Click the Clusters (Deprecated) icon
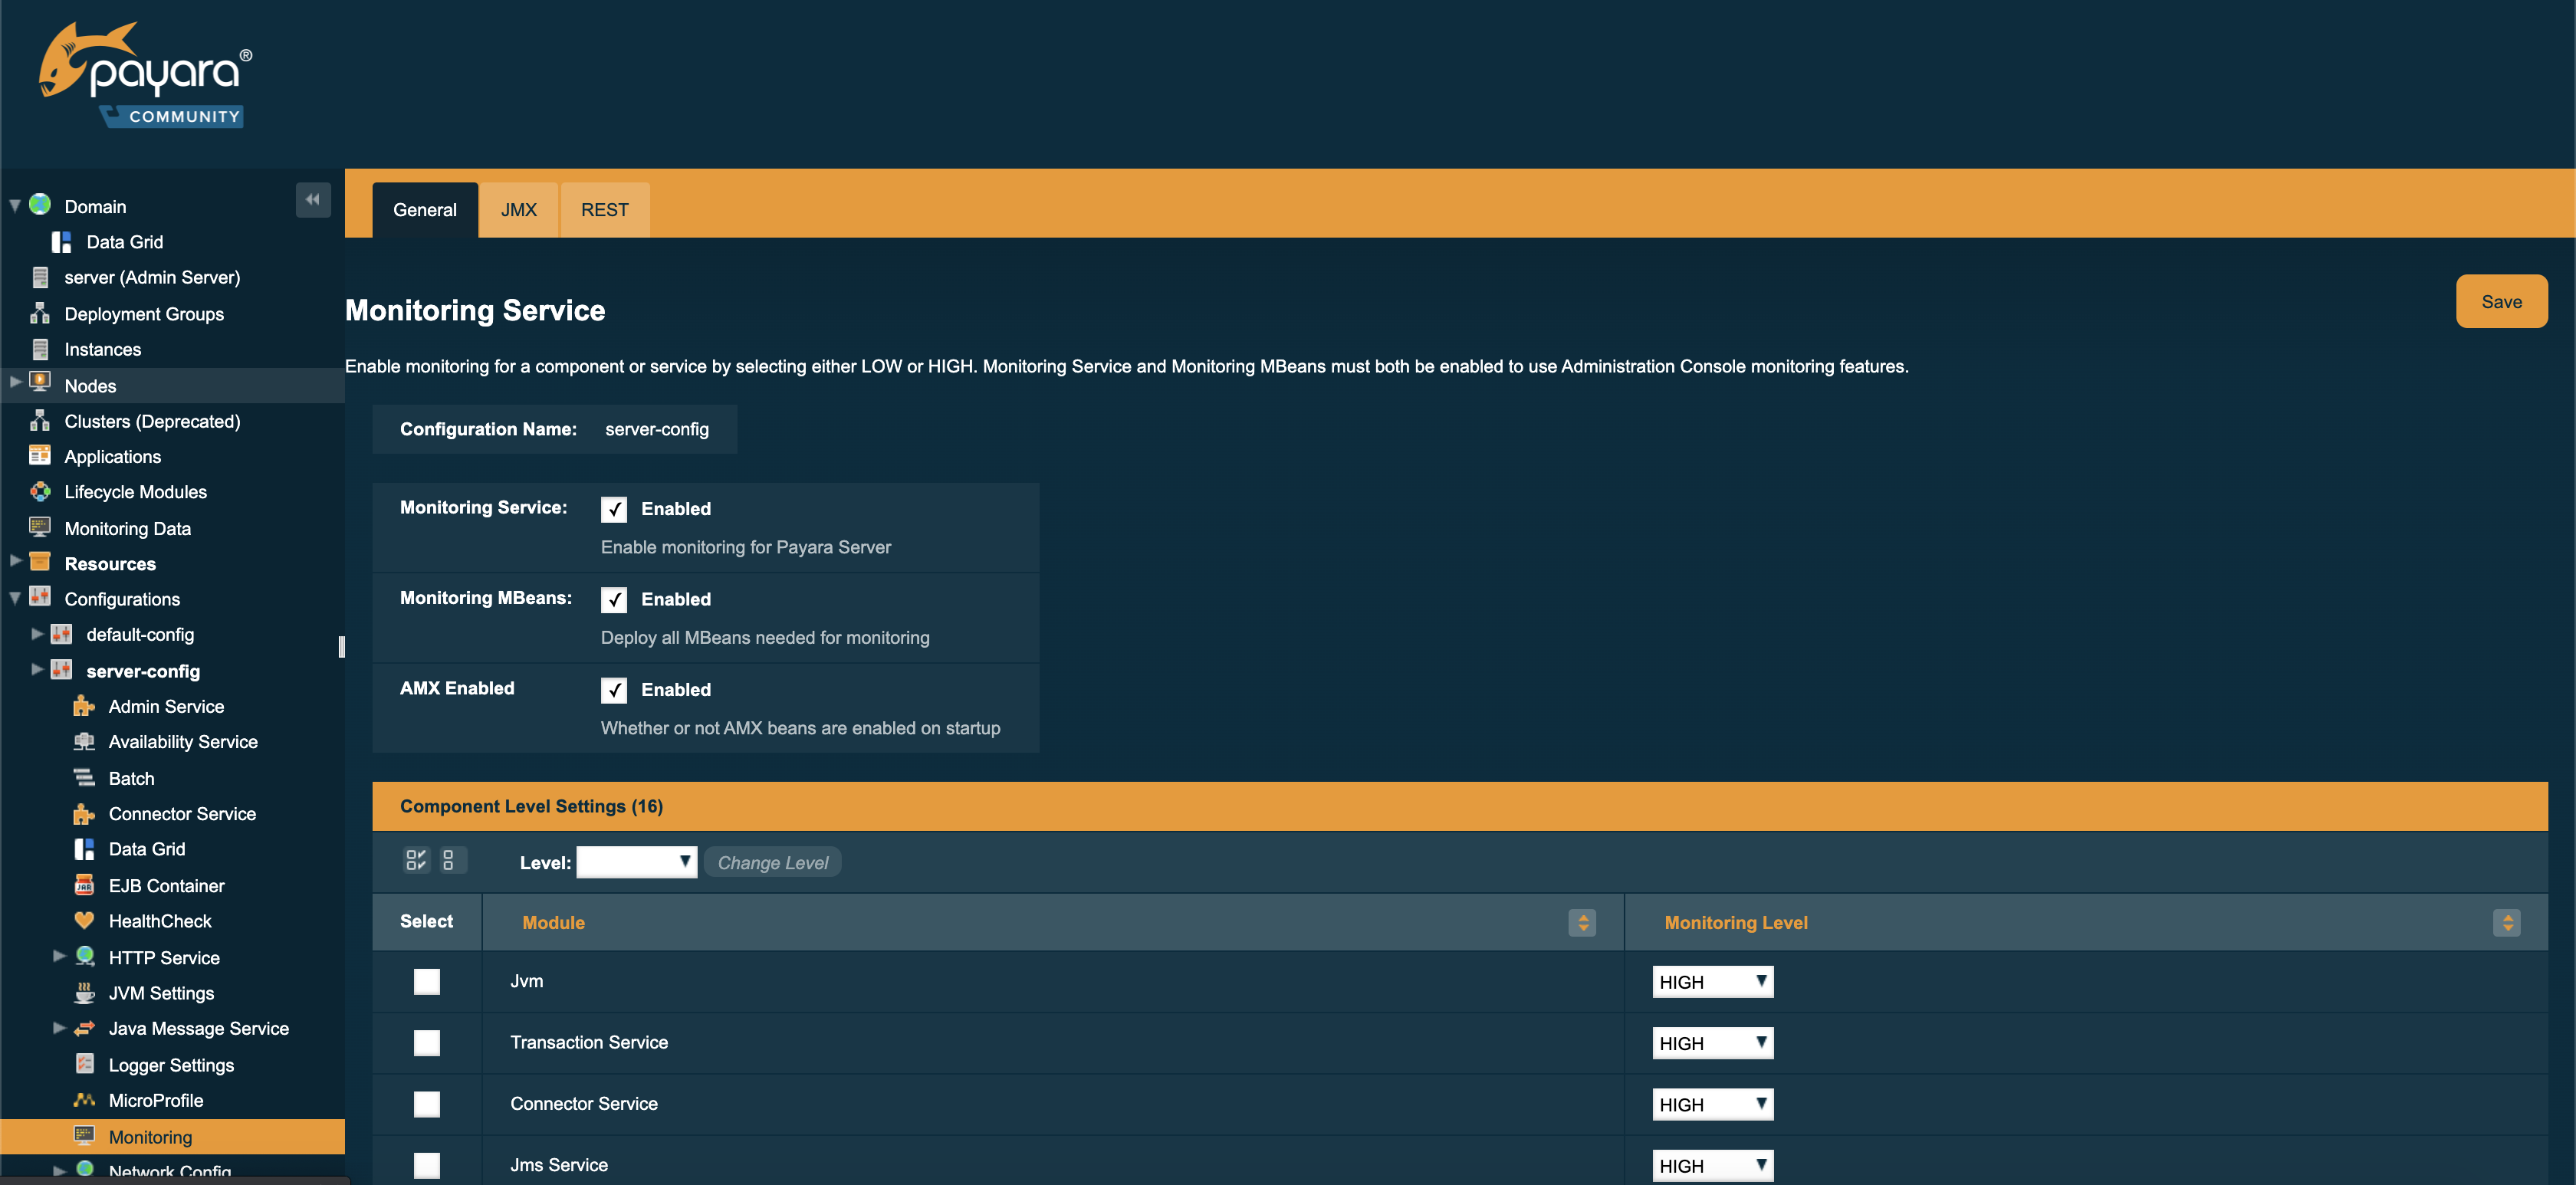The image size is (2576, 1185). (x=40, y=420)
